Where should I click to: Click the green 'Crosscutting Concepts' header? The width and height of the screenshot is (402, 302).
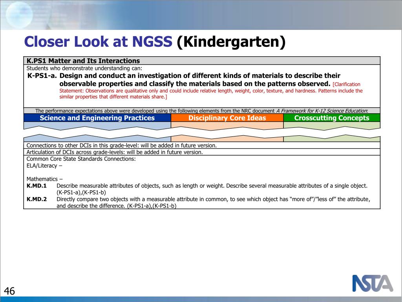(332, 118)
